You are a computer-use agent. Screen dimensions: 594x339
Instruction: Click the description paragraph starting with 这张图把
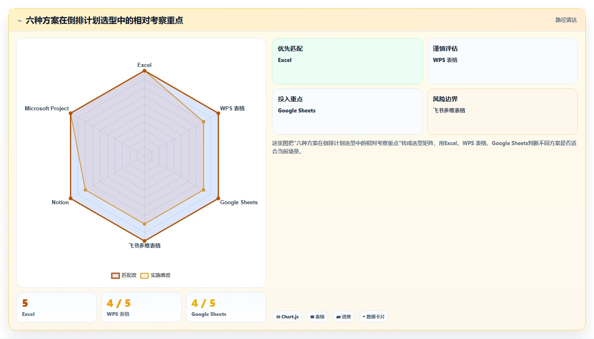tap(424, 147)
